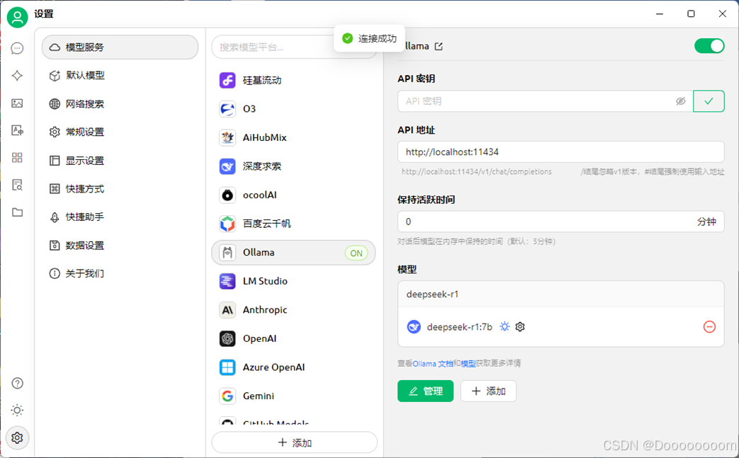739x458 pixels.
Task: Click the deepseek-r1:7b whale logo
Action: coord(414,326)
